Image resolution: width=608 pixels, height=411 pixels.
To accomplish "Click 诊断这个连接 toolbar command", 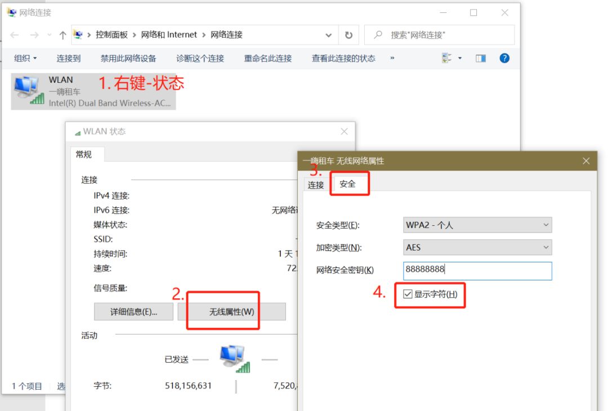I will (200, 59).
